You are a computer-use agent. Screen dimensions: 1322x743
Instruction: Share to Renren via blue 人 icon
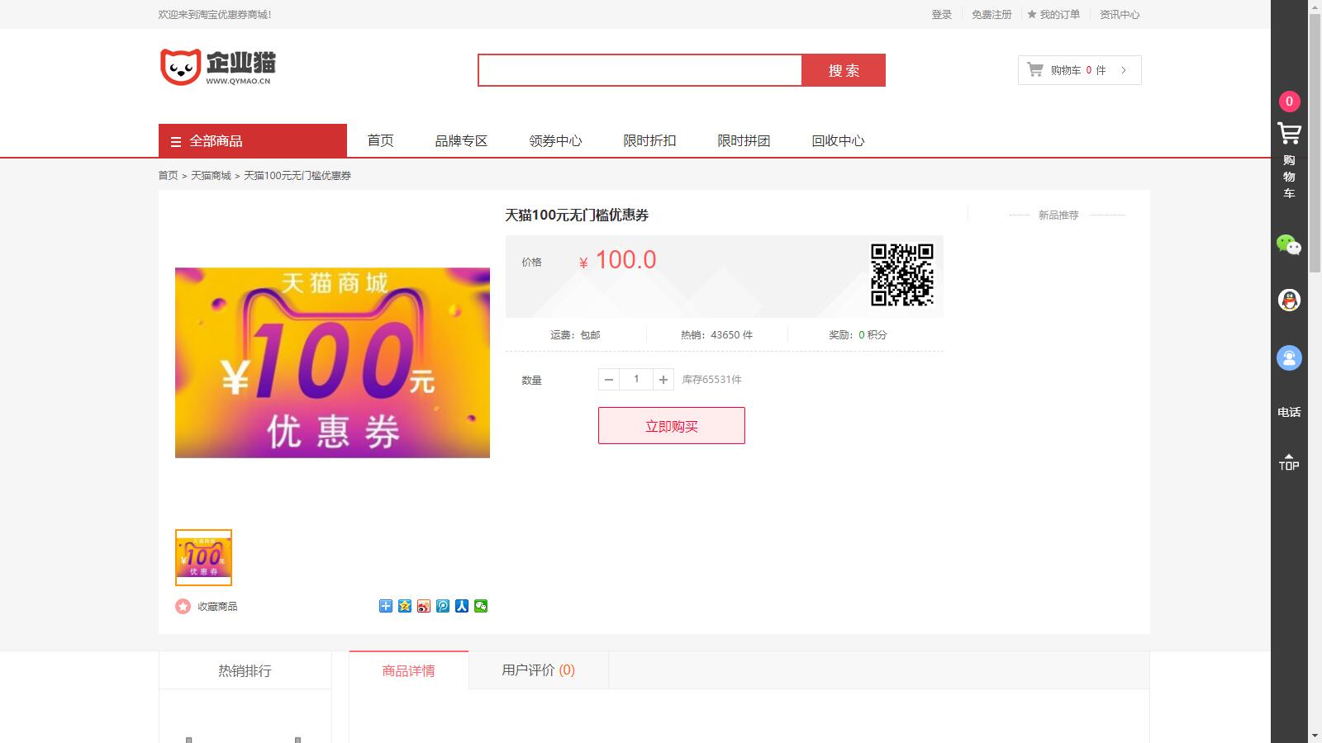click(462, 606)
